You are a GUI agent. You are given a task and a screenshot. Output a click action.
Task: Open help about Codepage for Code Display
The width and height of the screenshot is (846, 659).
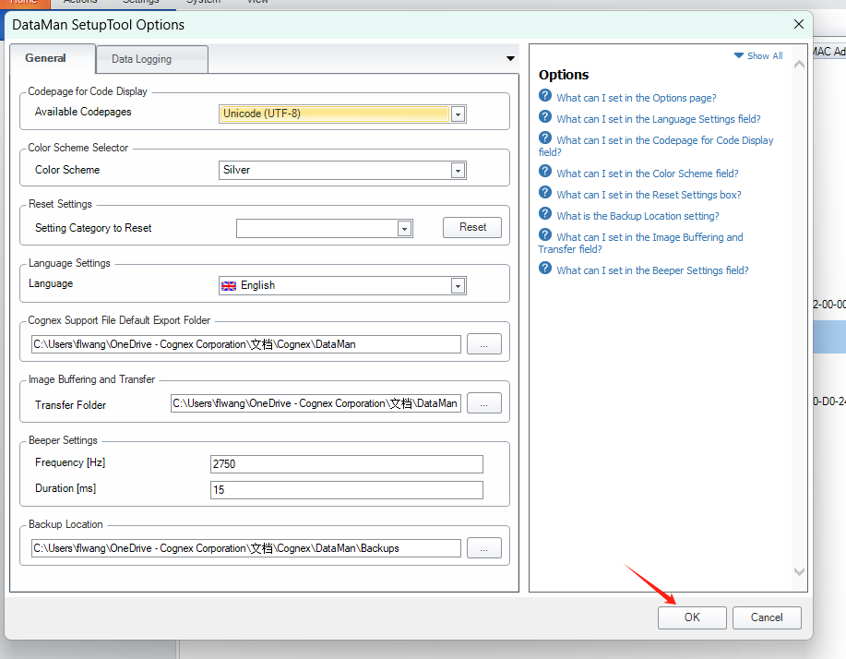point(656,146)
